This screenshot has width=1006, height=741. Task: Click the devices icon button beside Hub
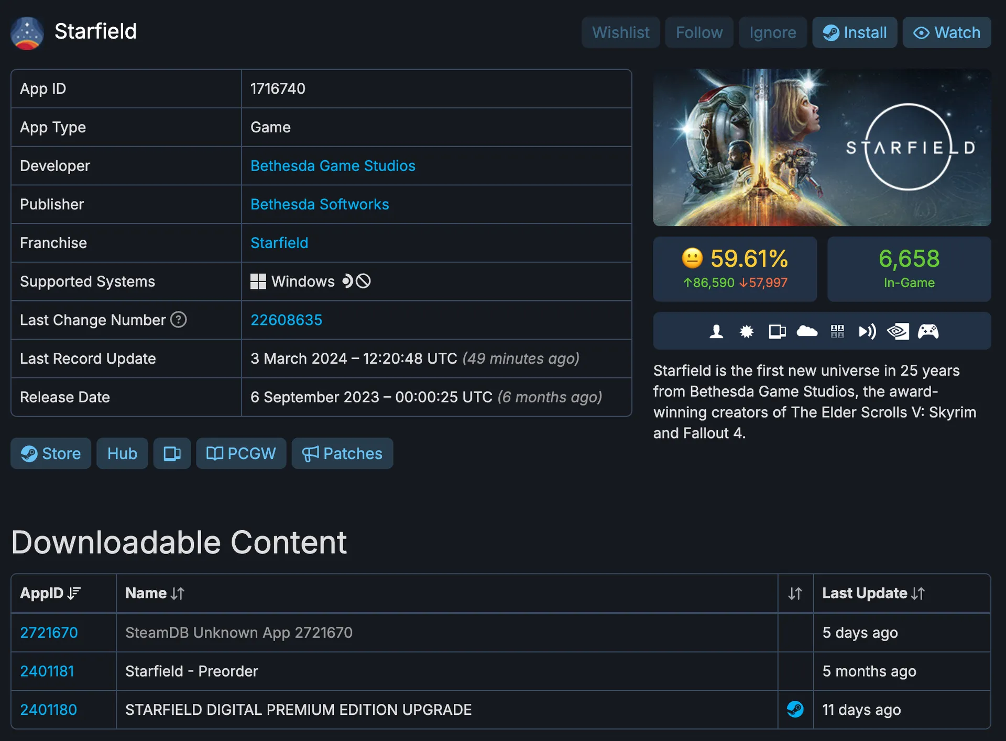coord(172,453)
